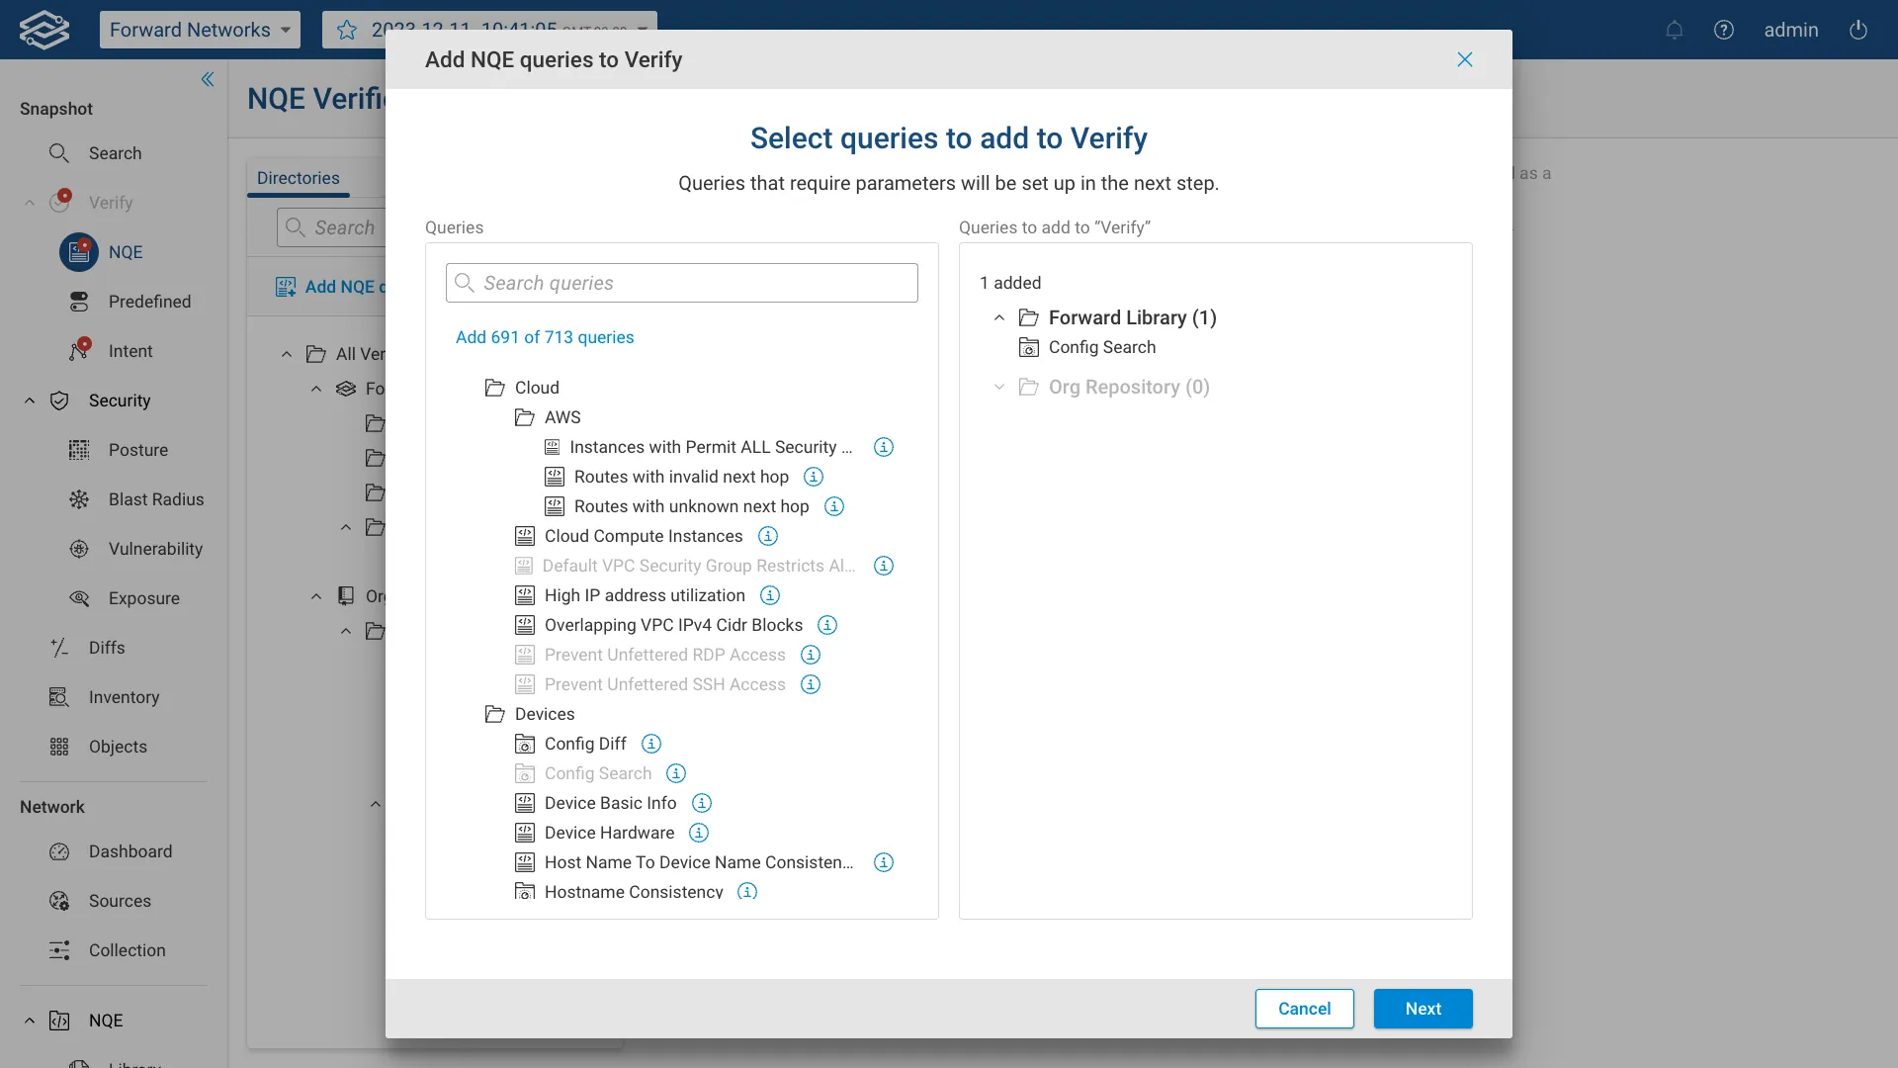Click info icon beside Cloud Compute Instances
Screen dimensions: 1898x1068
(x=768, y=536)
